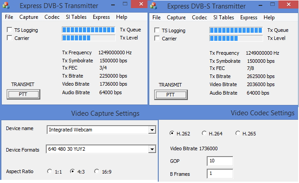The height and width of the screenshot is (183, 299).
Task: Click the PTT button in right window
Action: (171, 95)
